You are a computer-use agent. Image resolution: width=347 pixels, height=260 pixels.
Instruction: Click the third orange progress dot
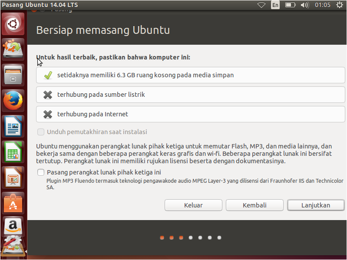coord(181,238)
